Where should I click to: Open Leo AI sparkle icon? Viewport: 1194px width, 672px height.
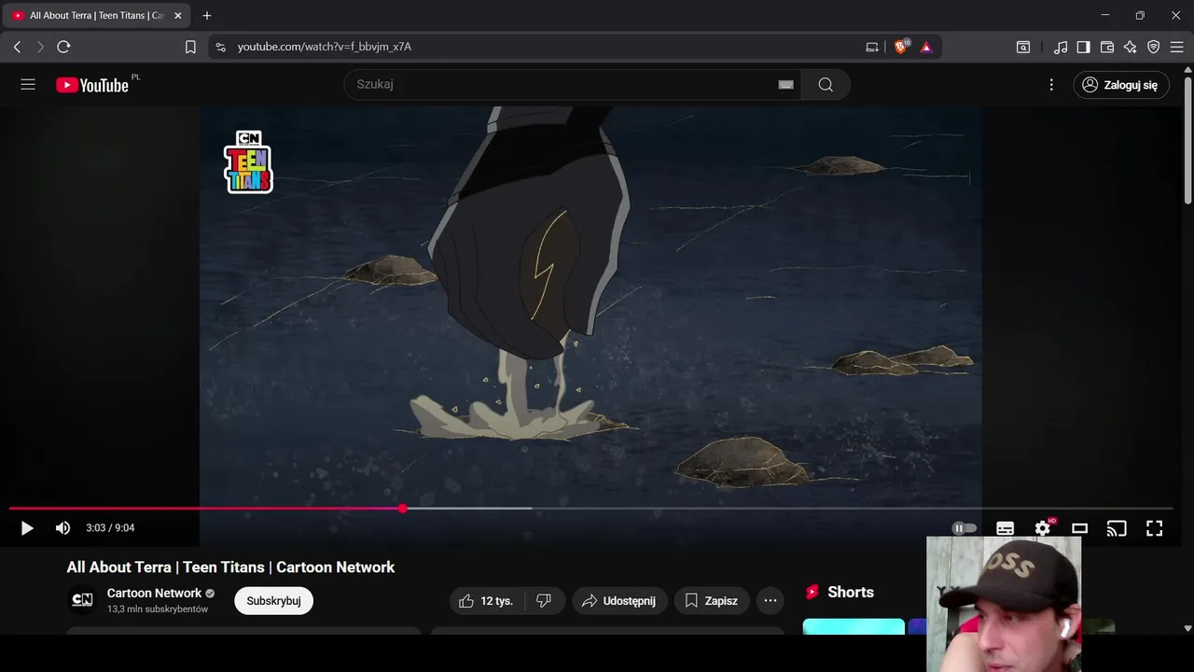[1131, 47]
